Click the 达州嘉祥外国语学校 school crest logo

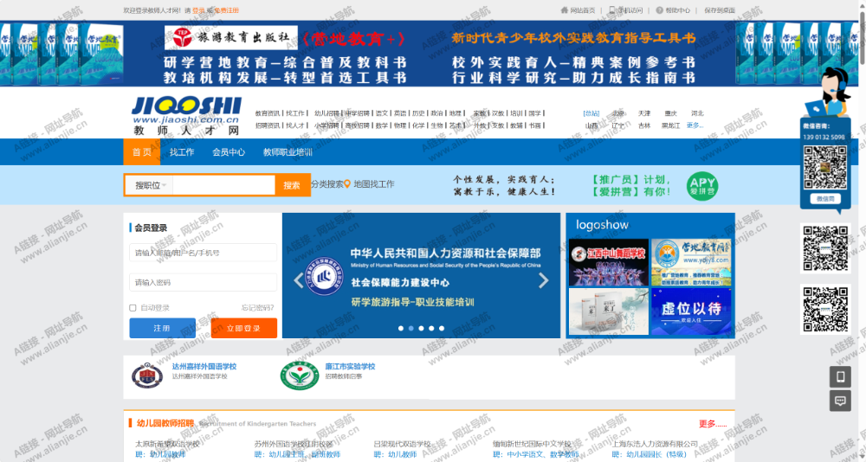coord(147,375)
